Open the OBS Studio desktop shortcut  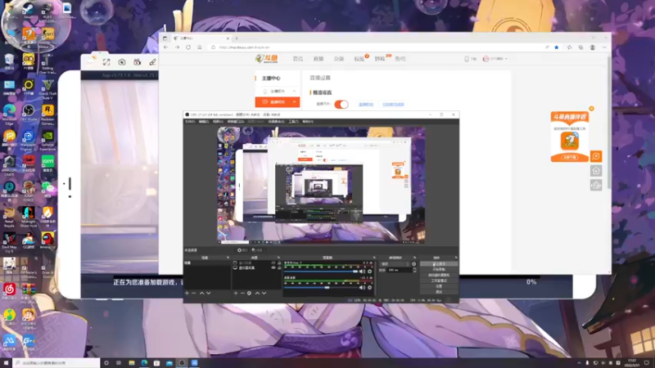[x=29, y=113]
